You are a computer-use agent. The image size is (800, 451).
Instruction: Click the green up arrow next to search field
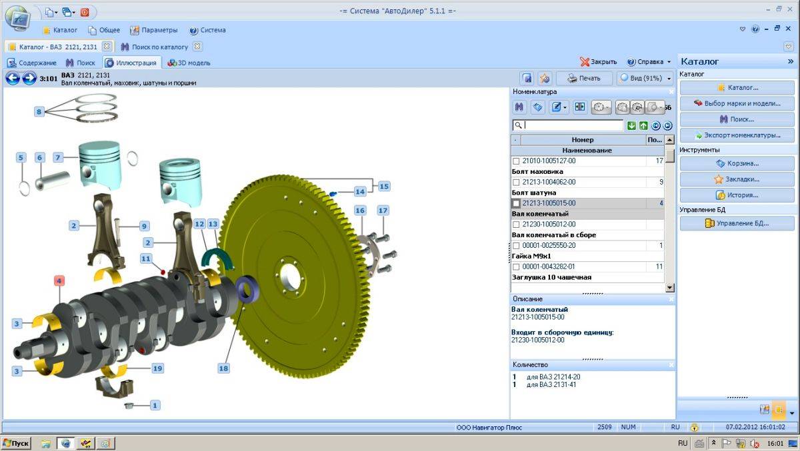click(x=643, y=125)
